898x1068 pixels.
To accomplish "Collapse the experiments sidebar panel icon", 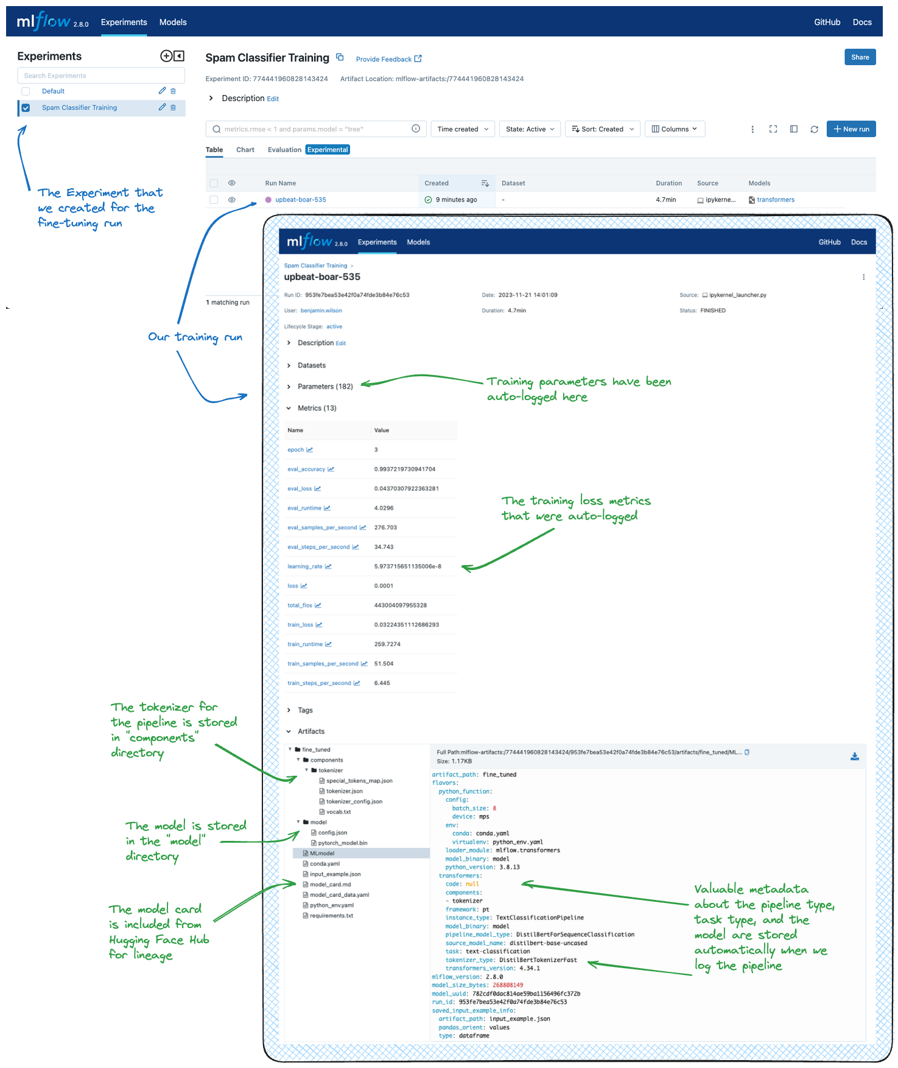I will [179, 56].
